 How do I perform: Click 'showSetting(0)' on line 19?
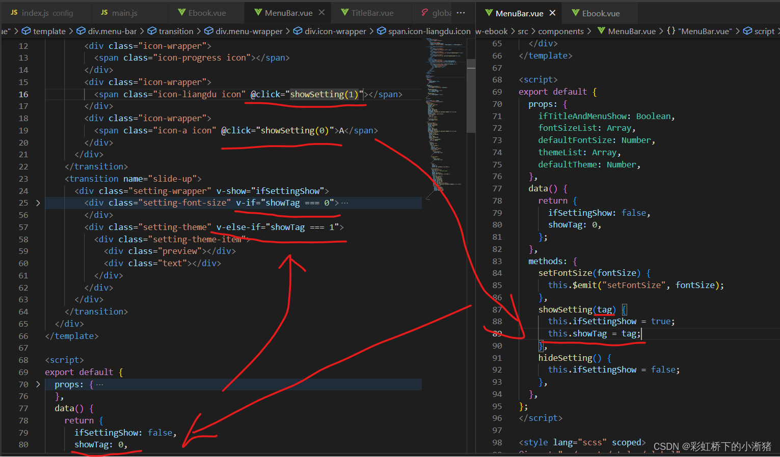(295, 130)
